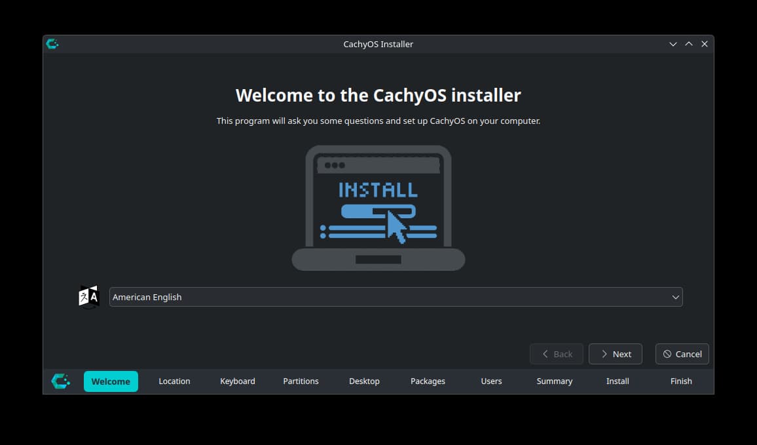The height and width of the screenshot is (445, 757).
Task: Click the laptop install illustration
Action: pyautogui.click(x=378, y=208)
